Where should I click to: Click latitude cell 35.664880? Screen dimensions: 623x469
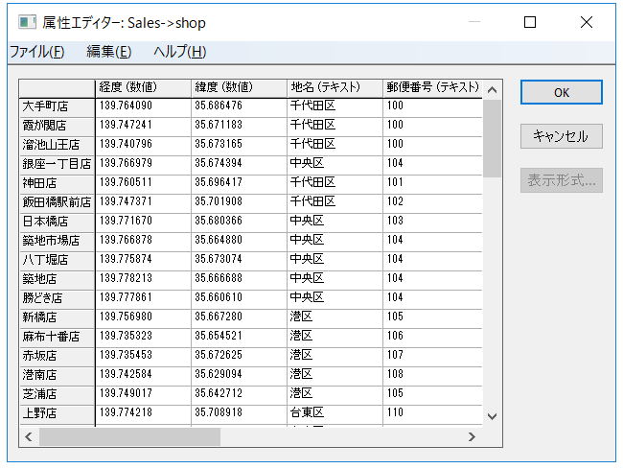239,242
